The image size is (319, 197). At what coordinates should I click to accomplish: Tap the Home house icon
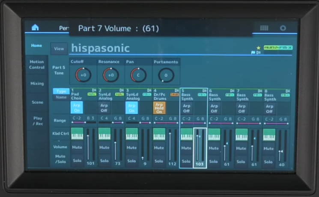(35, 27)
